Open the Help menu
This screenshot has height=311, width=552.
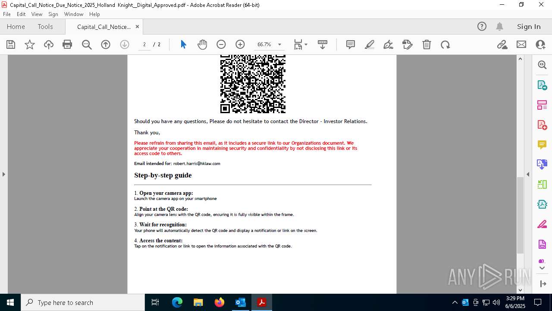click(x=94, y=14)
